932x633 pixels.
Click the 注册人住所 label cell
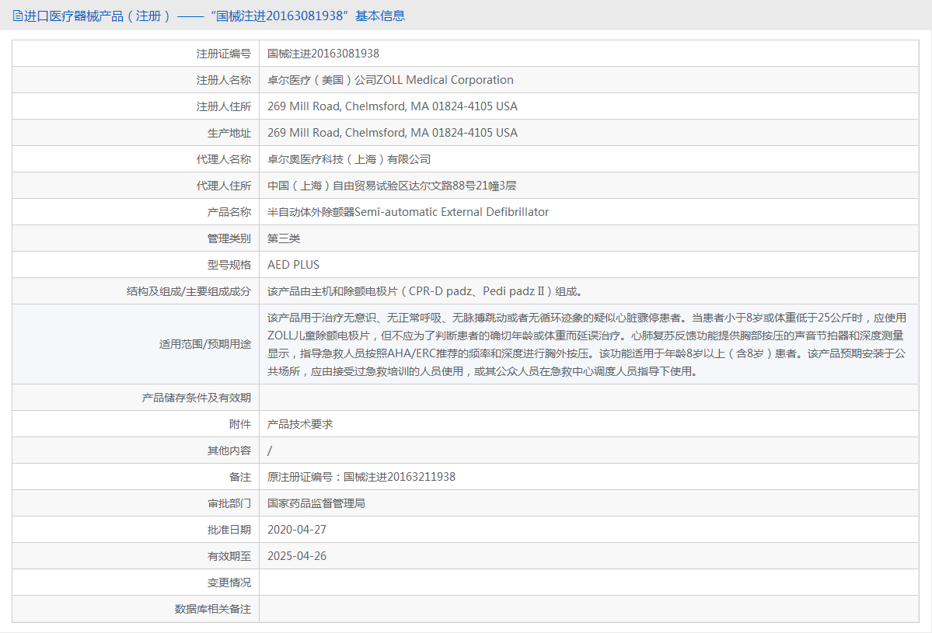[135, 106]
